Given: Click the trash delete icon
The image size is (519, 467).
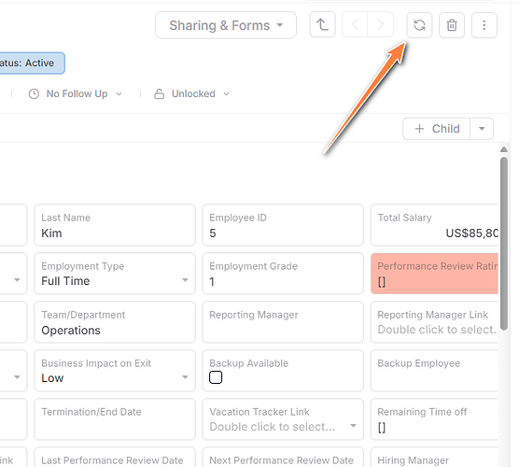Looking at the screenshot, I should [452, 25].
